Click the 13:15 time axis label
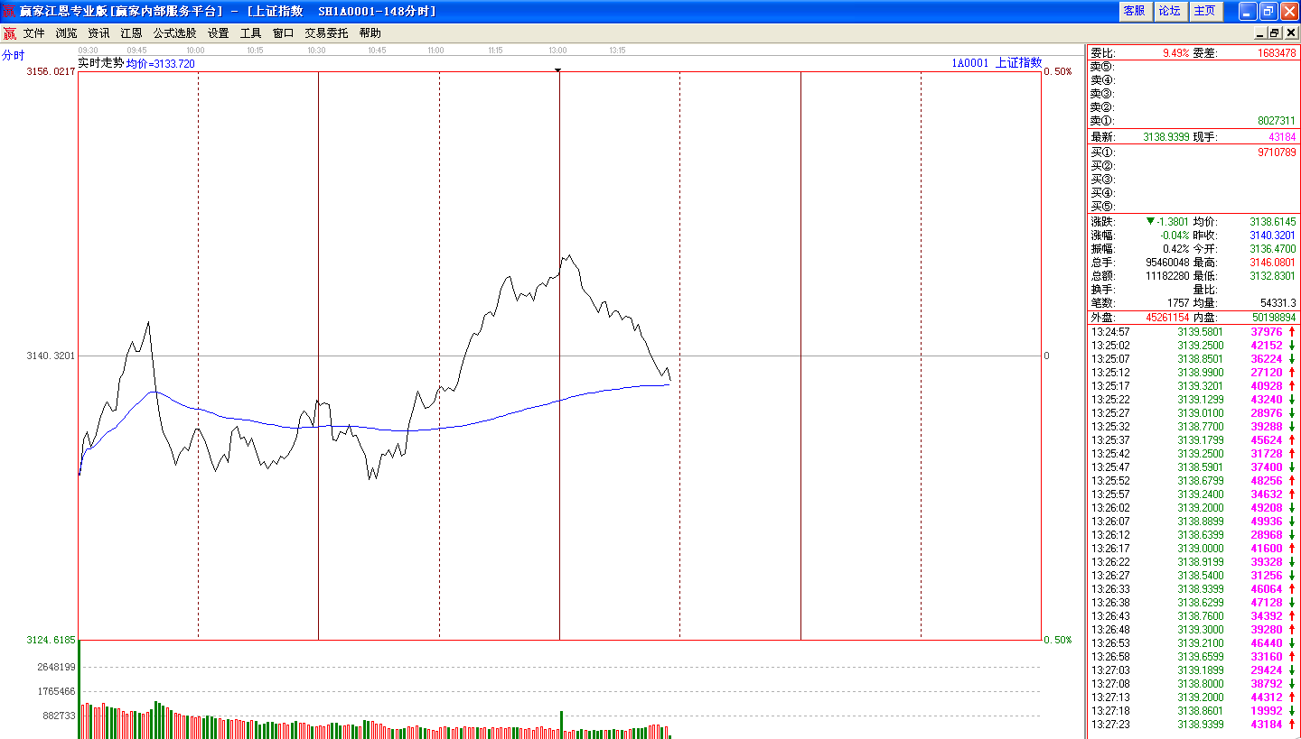 tap(618, 51)
